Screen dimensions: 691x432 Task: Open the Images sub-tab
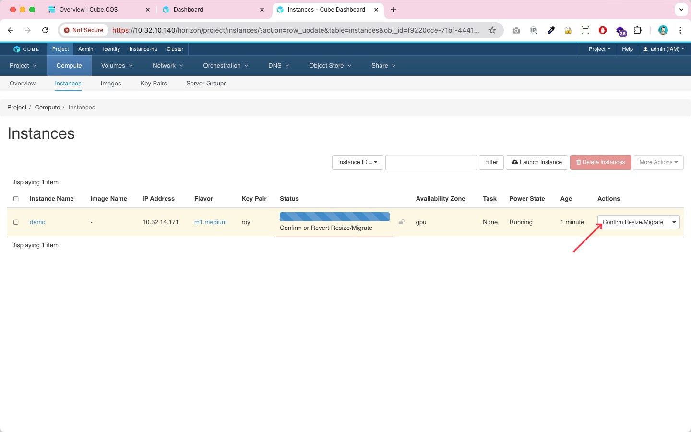[x=111, y=84]
